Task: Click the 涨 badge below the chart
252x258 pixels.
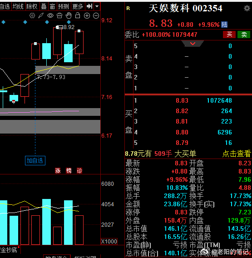Action: tap(58, 171)
